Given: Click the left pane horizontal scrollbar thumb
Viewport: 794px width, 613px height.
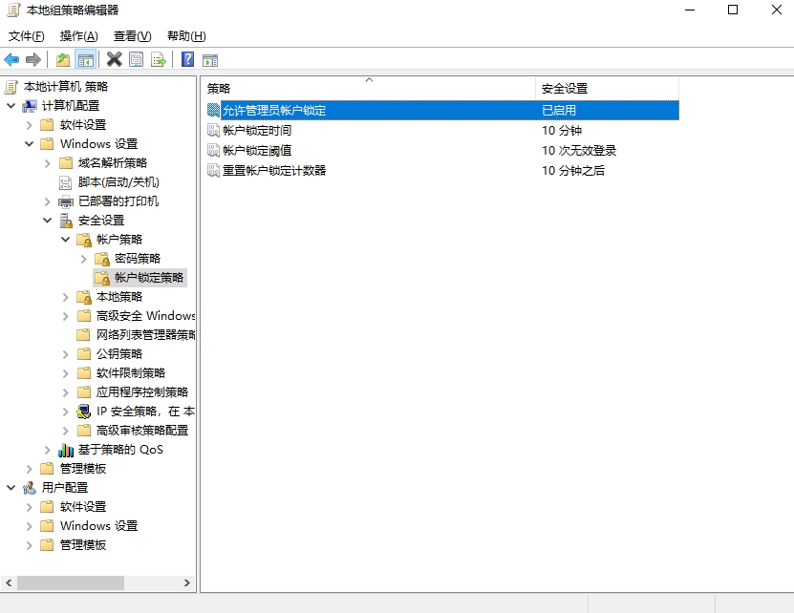Looking at the screenshot, I should pos(70,582).
